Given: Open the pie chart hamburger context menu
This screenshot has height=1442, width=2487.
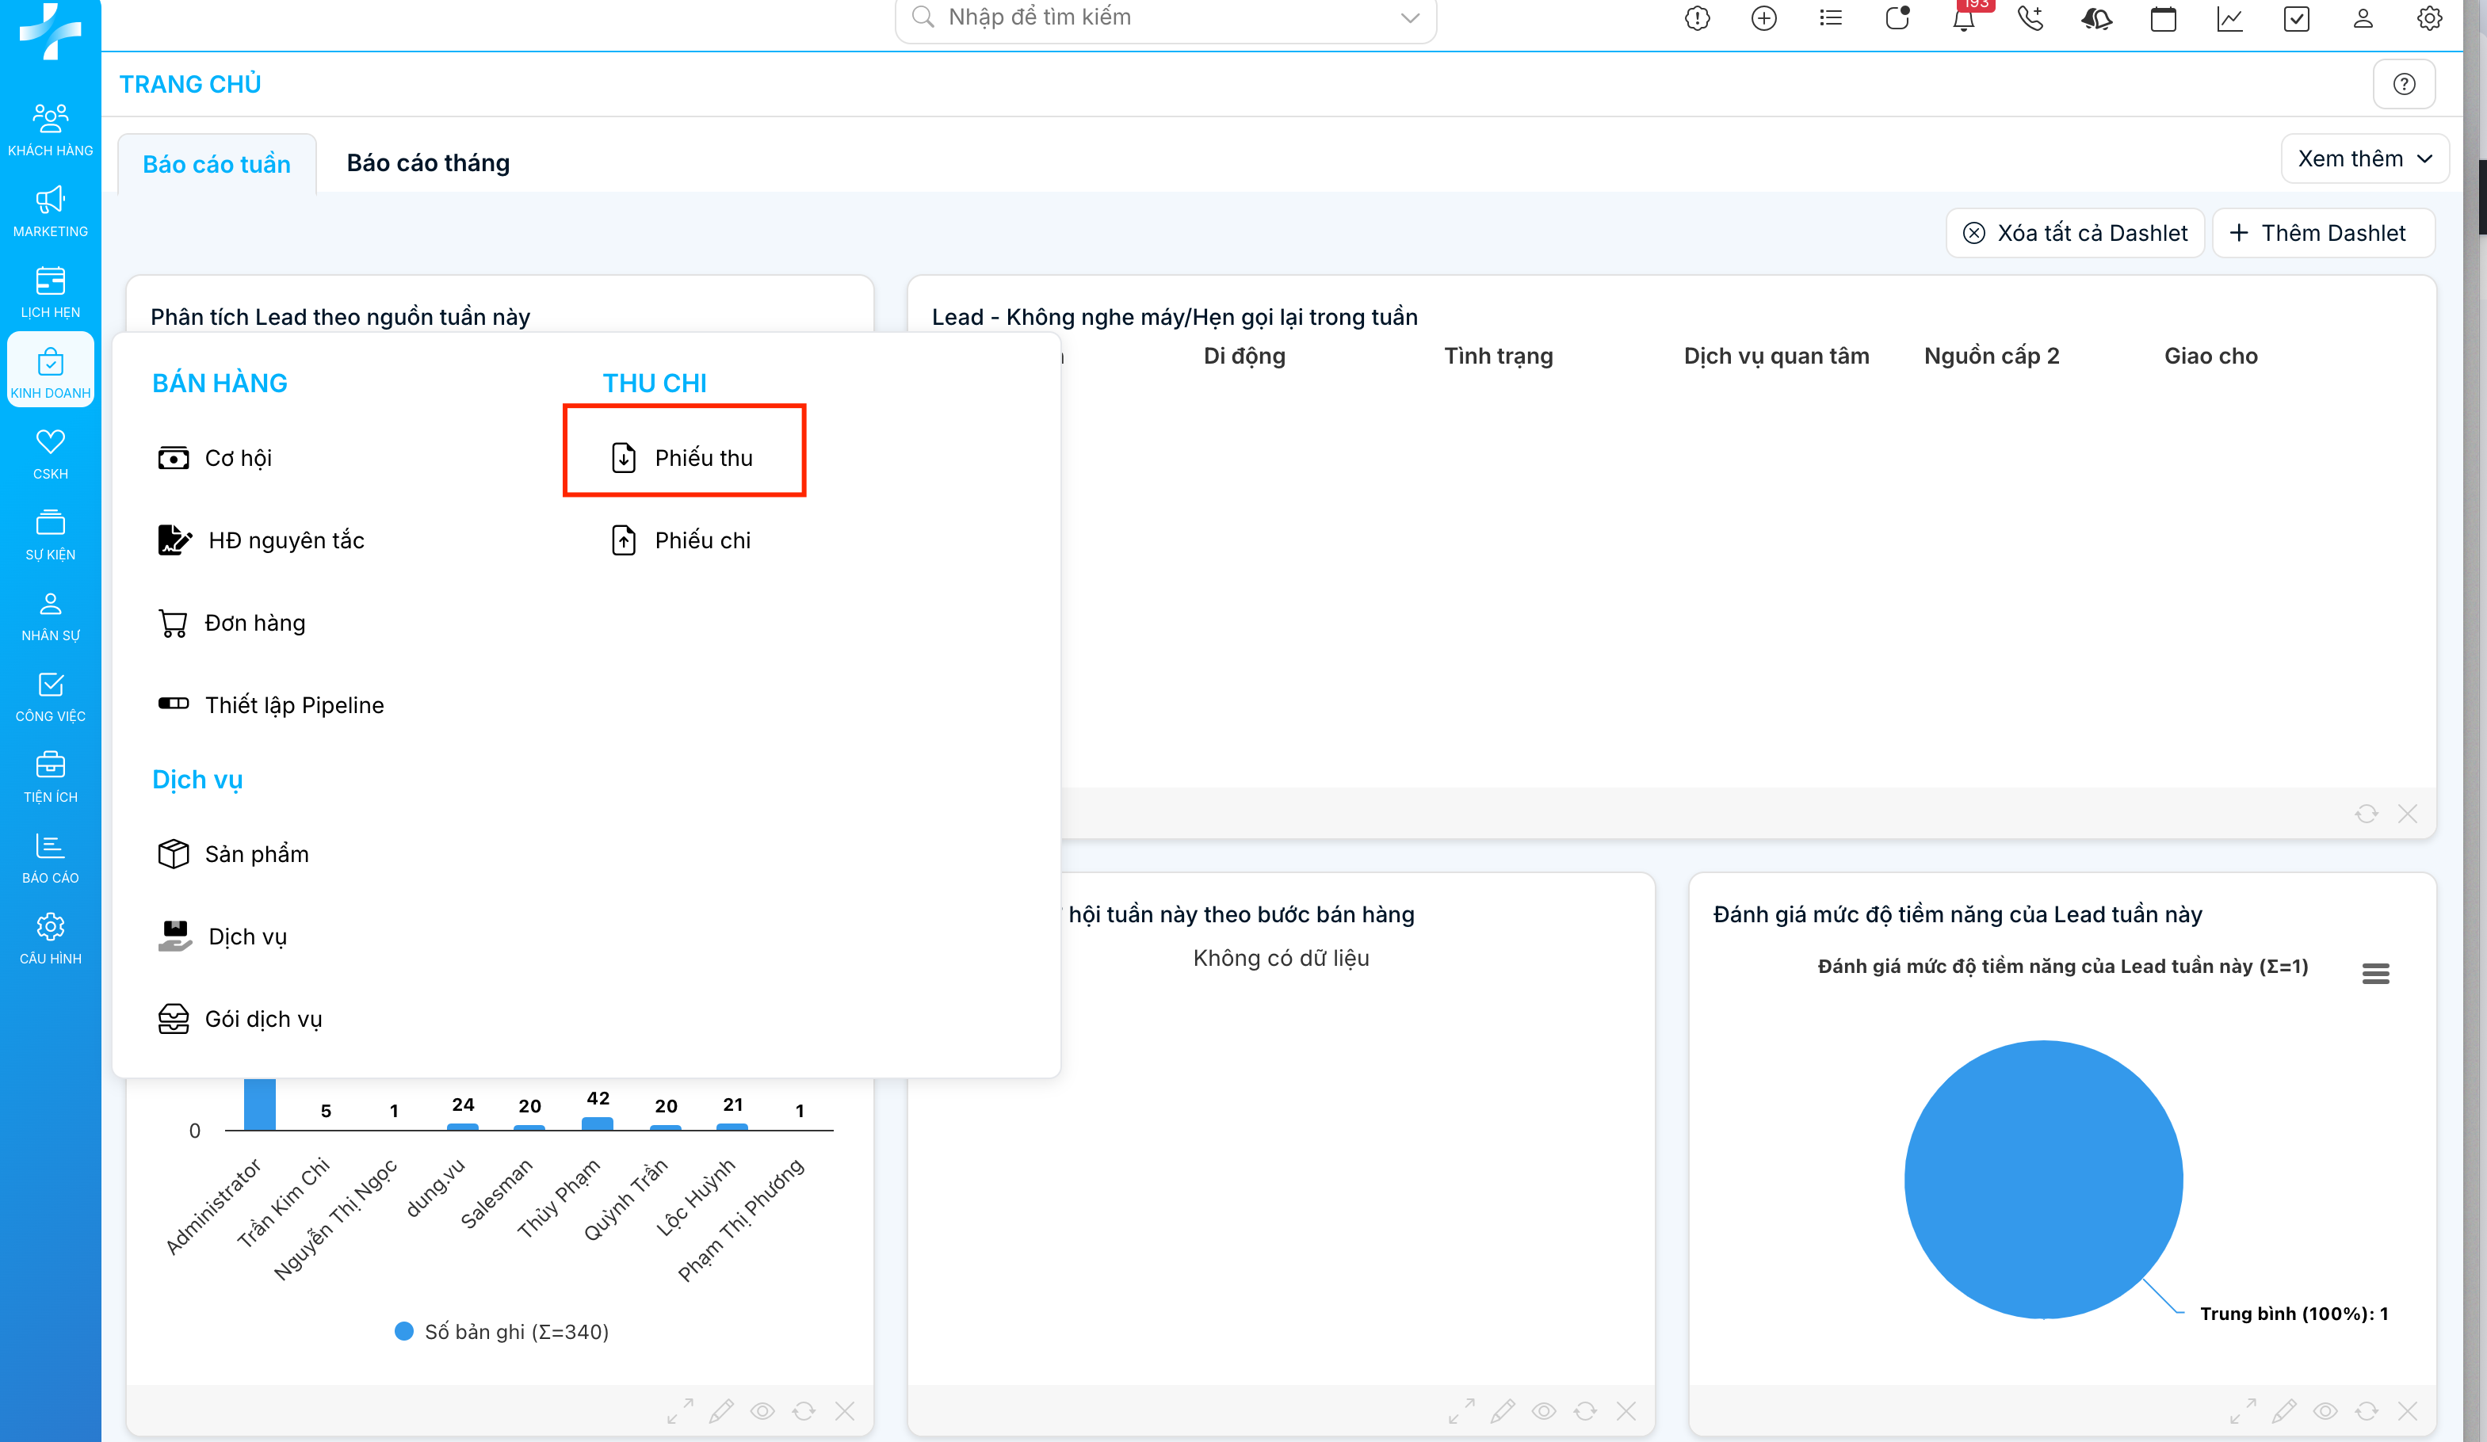Looking at the screenshot, I should (x=2375, y=975).
